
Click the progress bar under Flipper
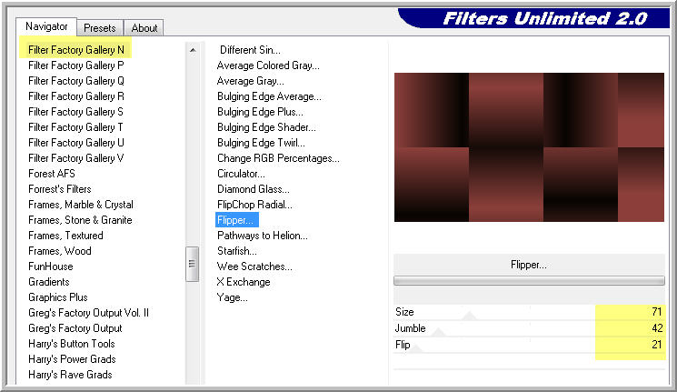pyautogui.click(x=529, y=281)
